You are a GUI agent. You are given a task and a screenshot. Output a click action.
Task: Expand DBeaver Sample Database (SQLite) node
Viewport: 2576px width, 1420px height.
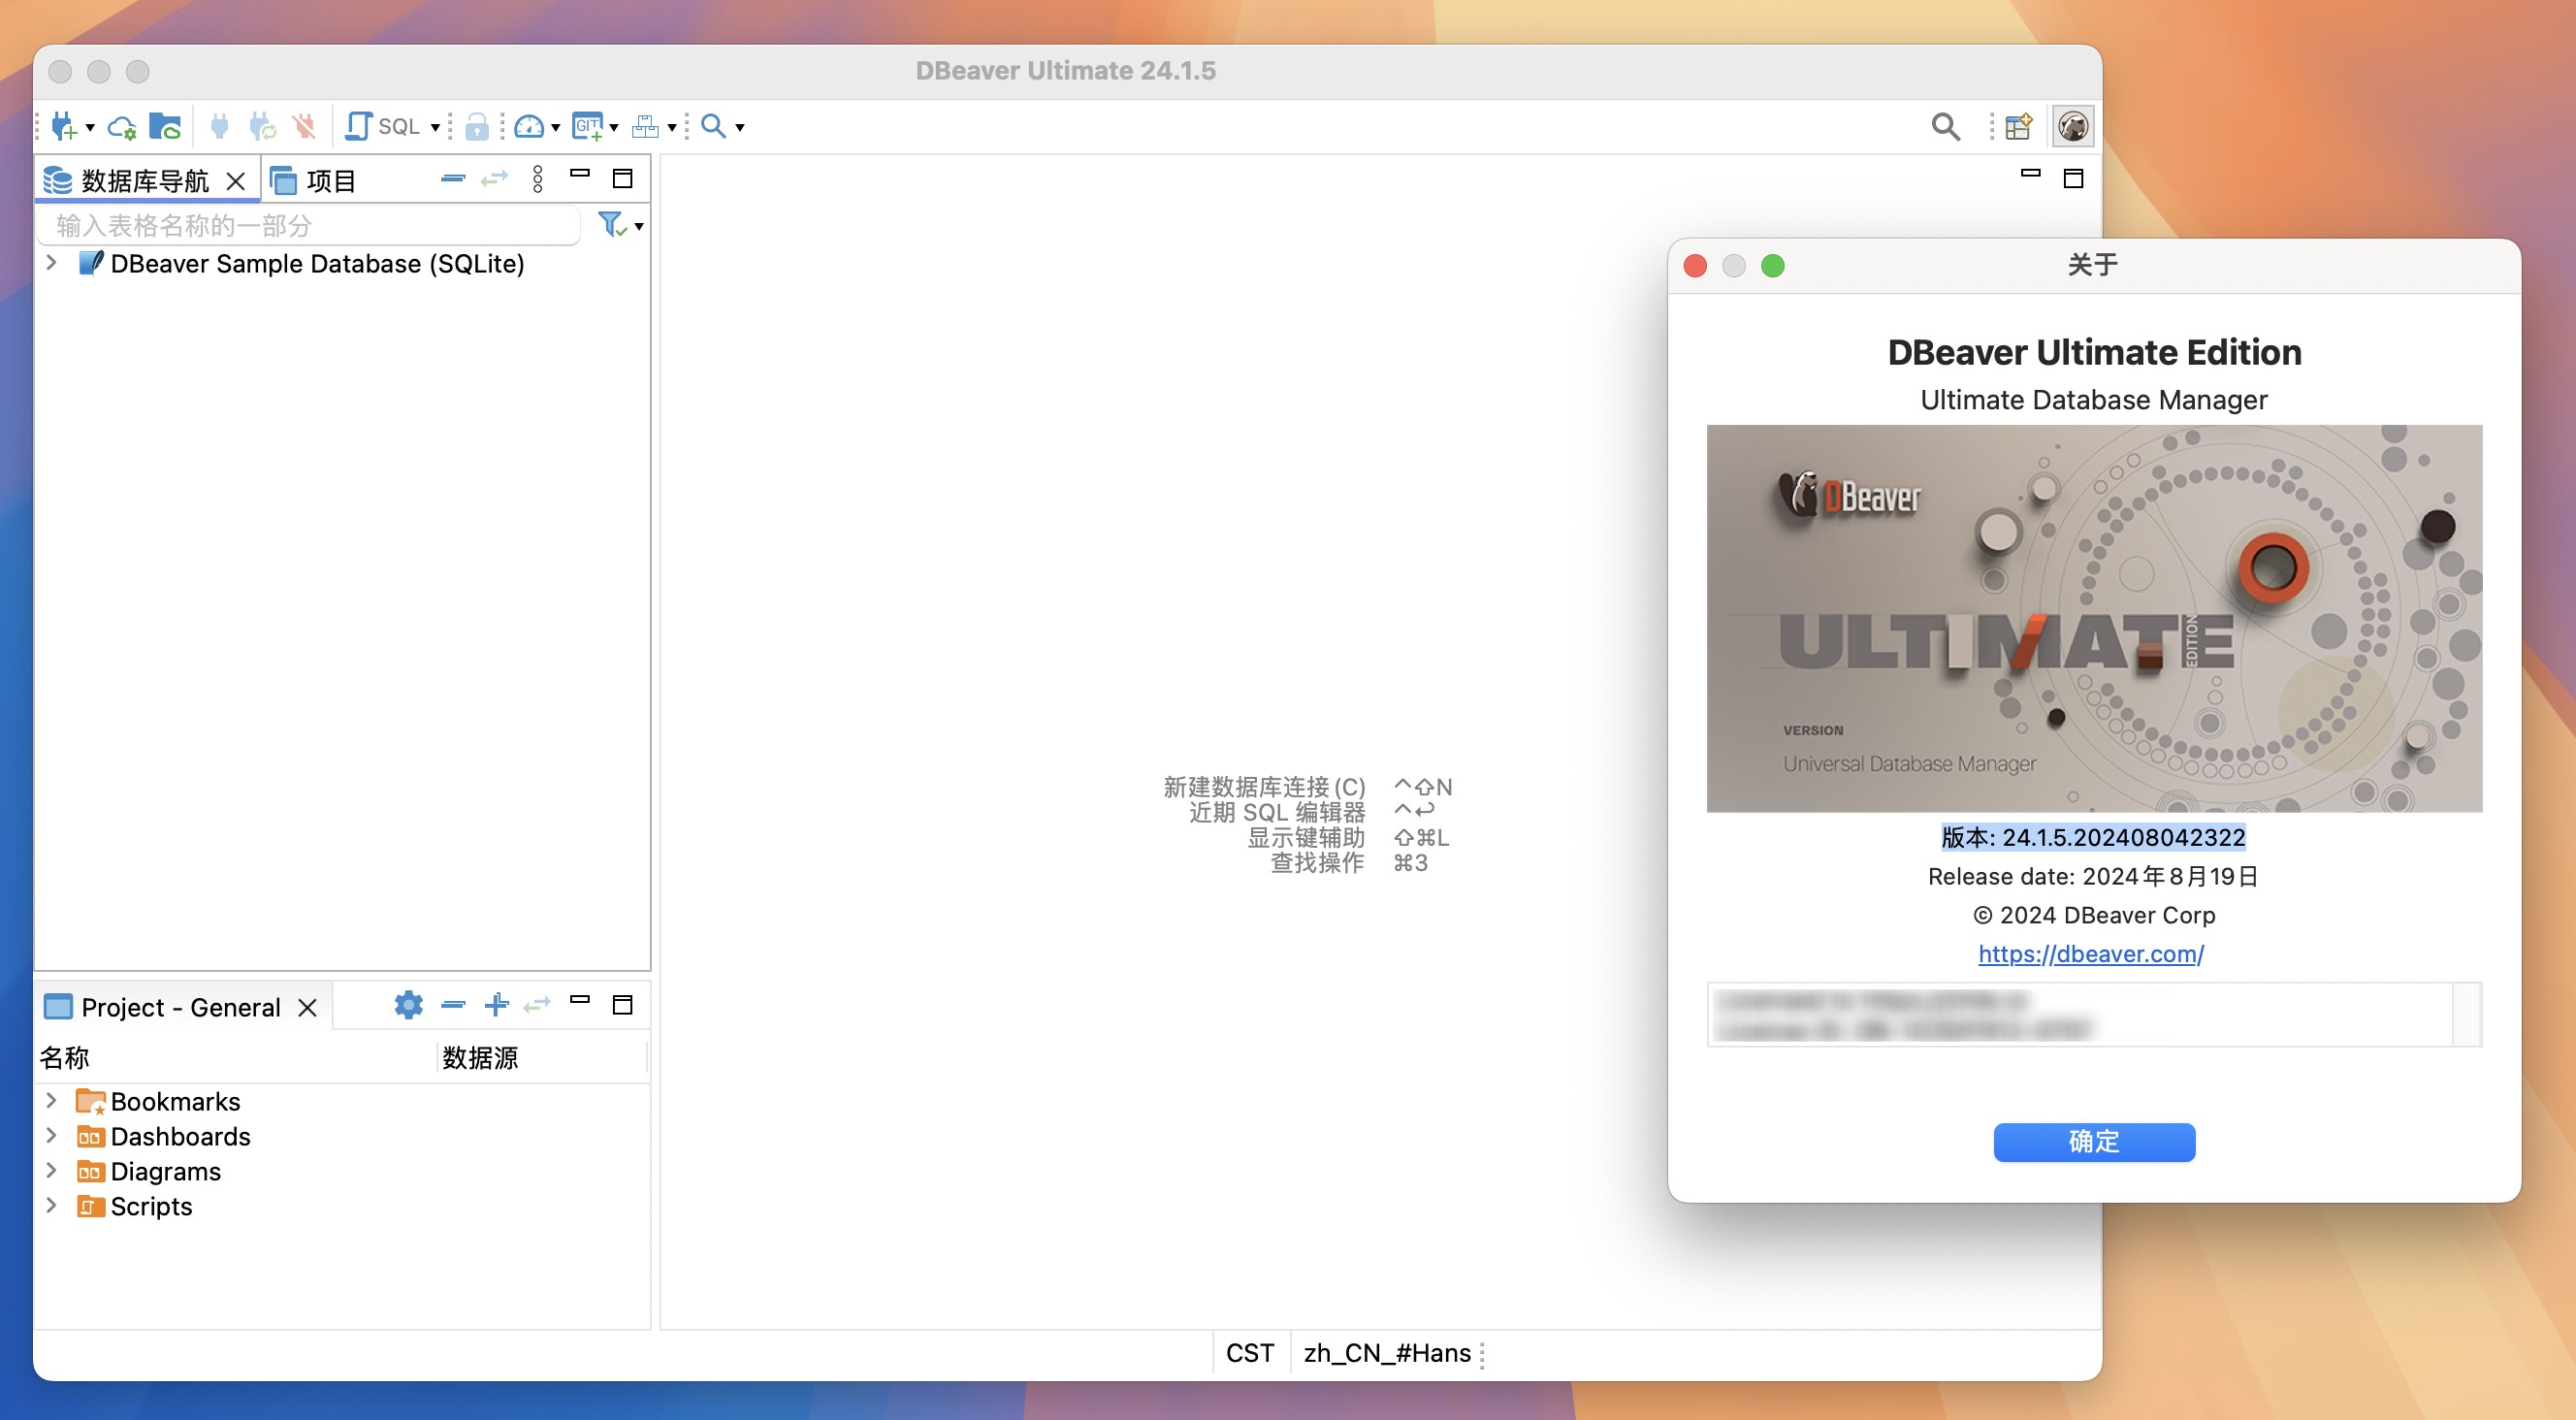[x=52, y=263]
